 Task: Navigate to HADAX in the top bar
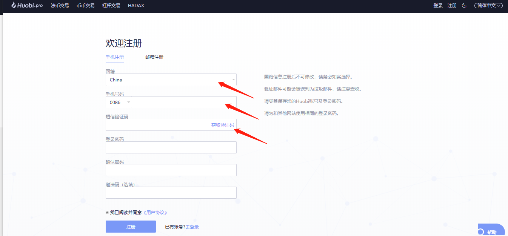pos(136,6)
